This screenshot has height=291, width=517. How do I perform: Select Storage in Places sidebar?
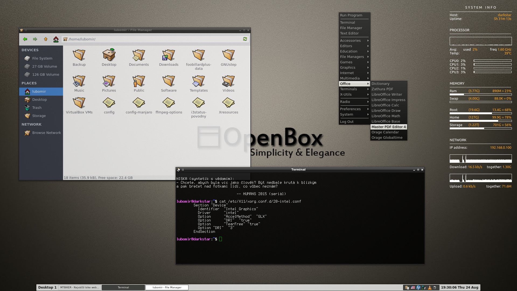(x=41, y=116)
